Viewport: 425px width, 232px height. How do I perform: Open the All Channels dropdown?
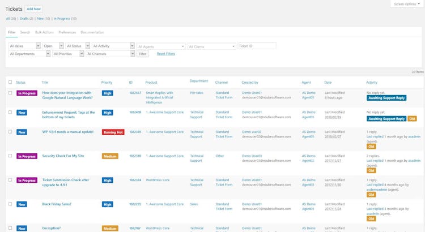[110, 54]
